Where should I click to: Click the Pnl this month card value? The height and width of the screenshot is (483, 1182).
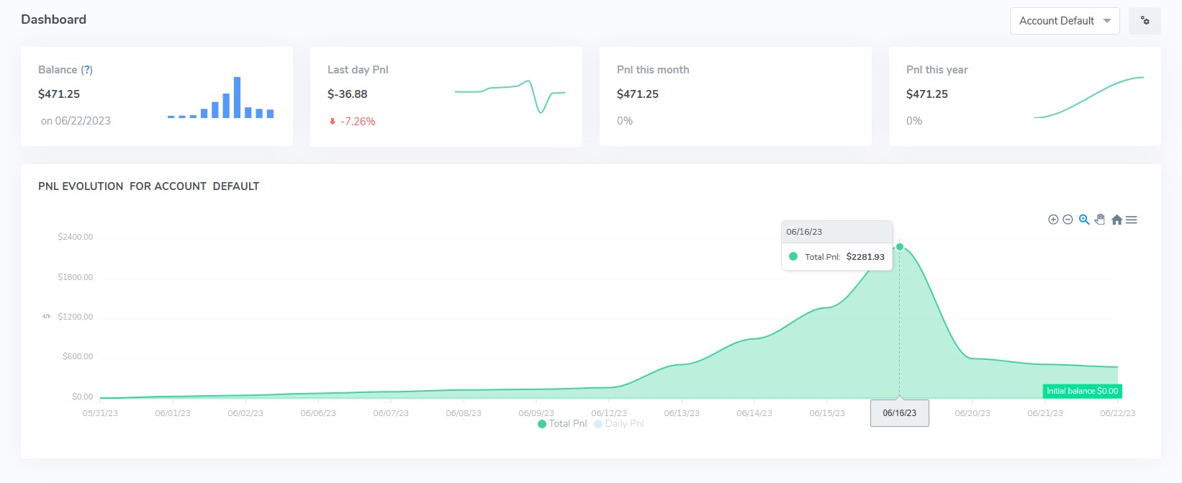coord(638,94)
